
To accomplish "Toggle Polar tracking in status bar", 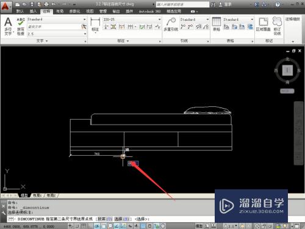I will 97,226.
